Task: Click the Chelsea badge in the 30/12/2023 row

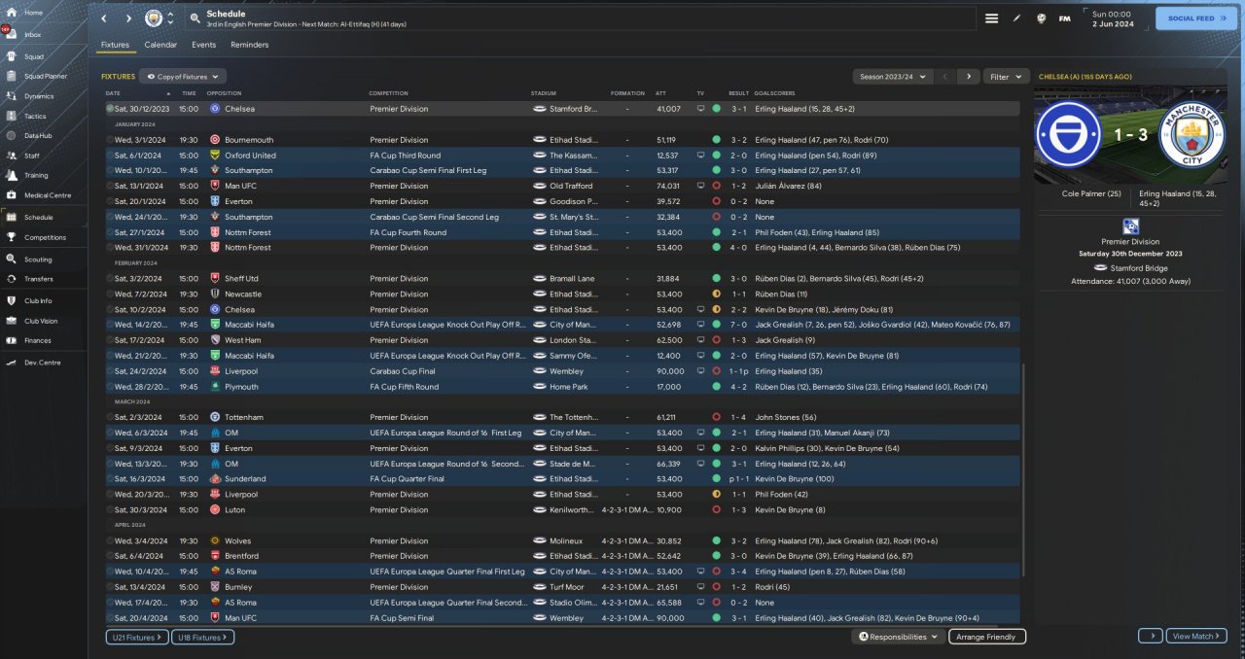Action: 215,109
